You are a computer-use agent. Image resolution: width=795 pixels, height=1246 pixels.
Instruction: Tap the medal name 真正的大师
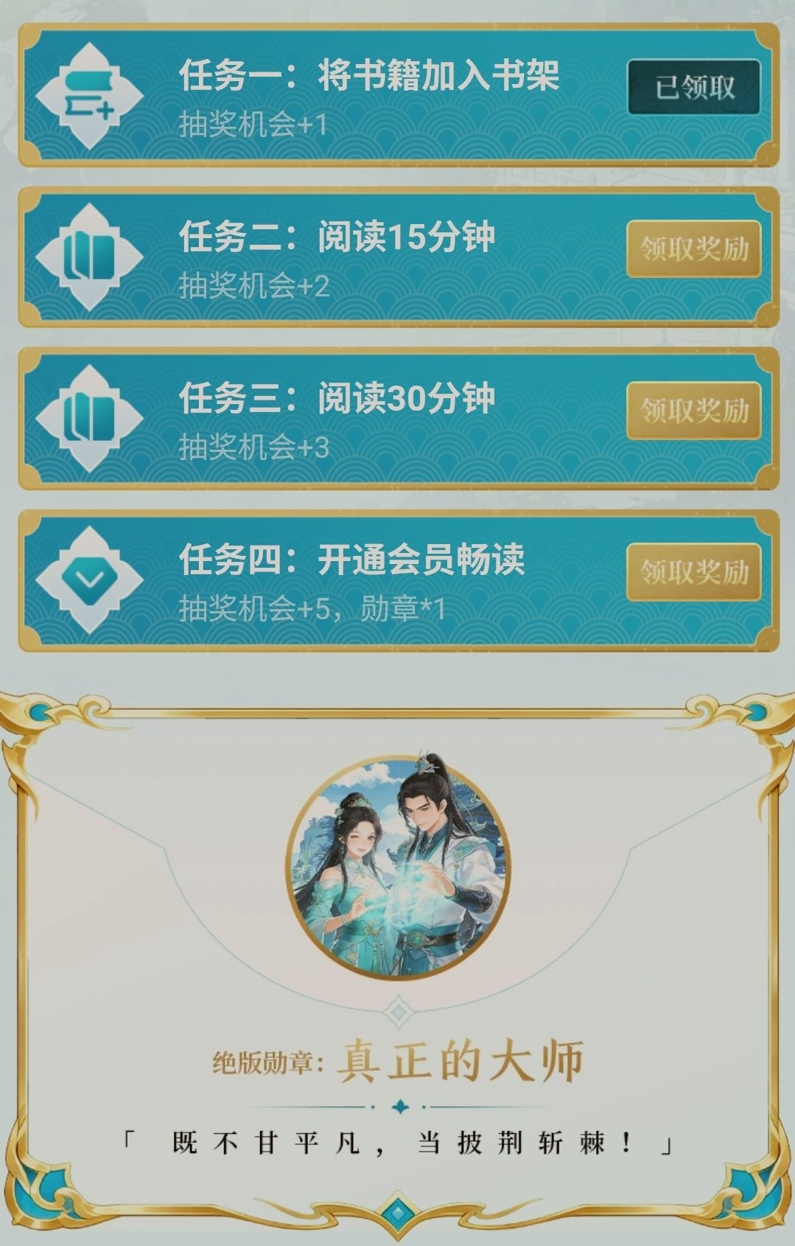(x=461, y=1062)
